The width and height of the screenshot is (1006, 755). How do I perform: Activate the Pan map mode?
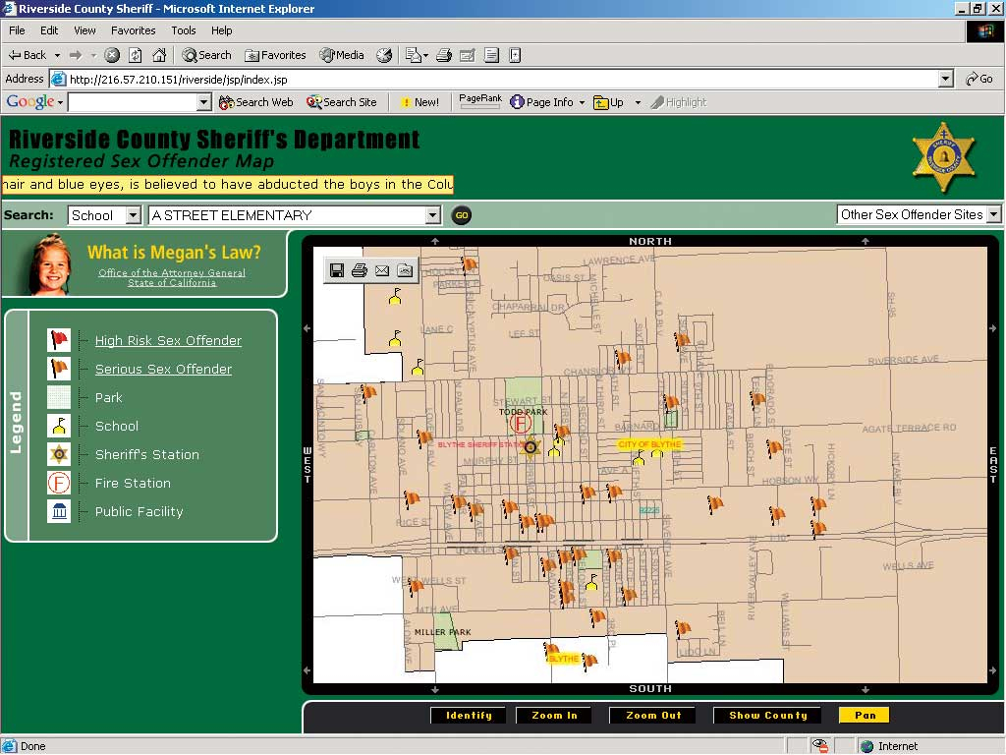tap(865, 715)
